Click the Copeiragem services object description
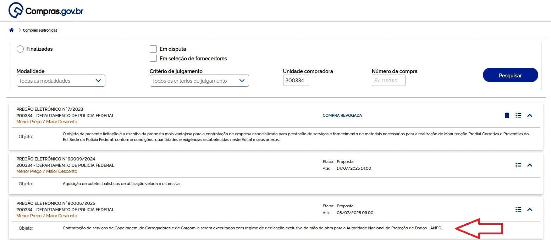This screenshot has width=551, height=240. pos(252,228)
